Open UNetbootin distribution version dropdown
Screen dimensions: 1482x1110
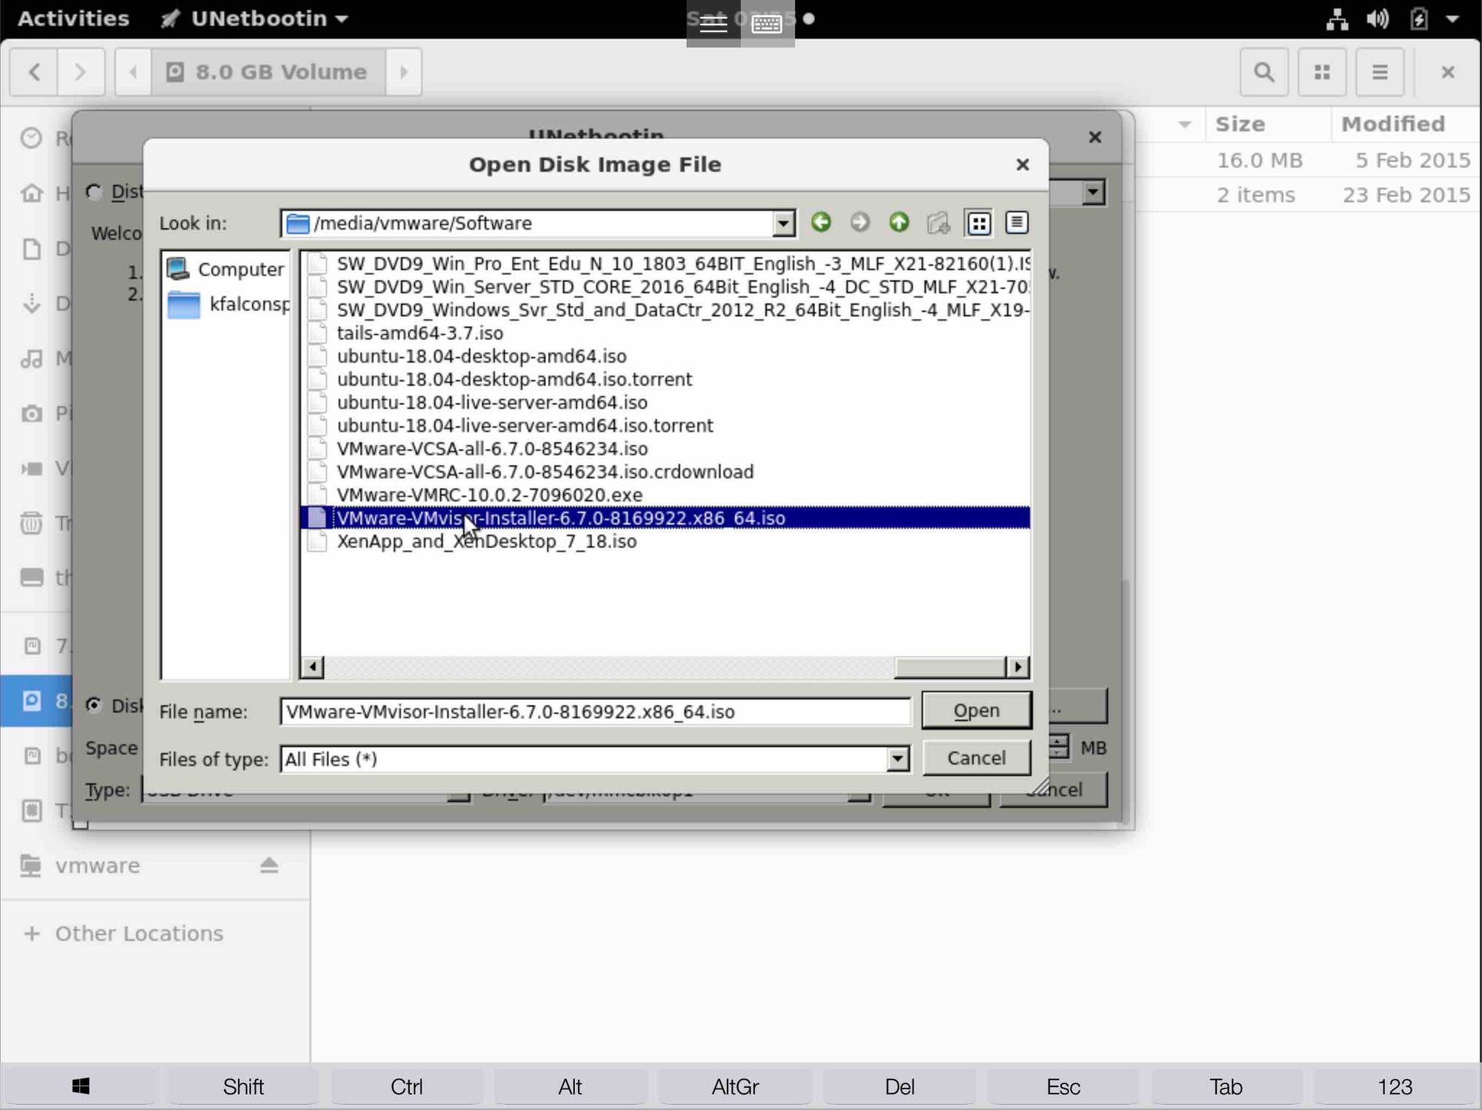tap(1093, 193)
